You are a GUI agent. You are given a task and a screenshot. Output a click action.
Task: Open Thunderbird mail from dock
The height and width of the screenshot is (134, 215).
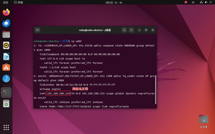point(6,23)
